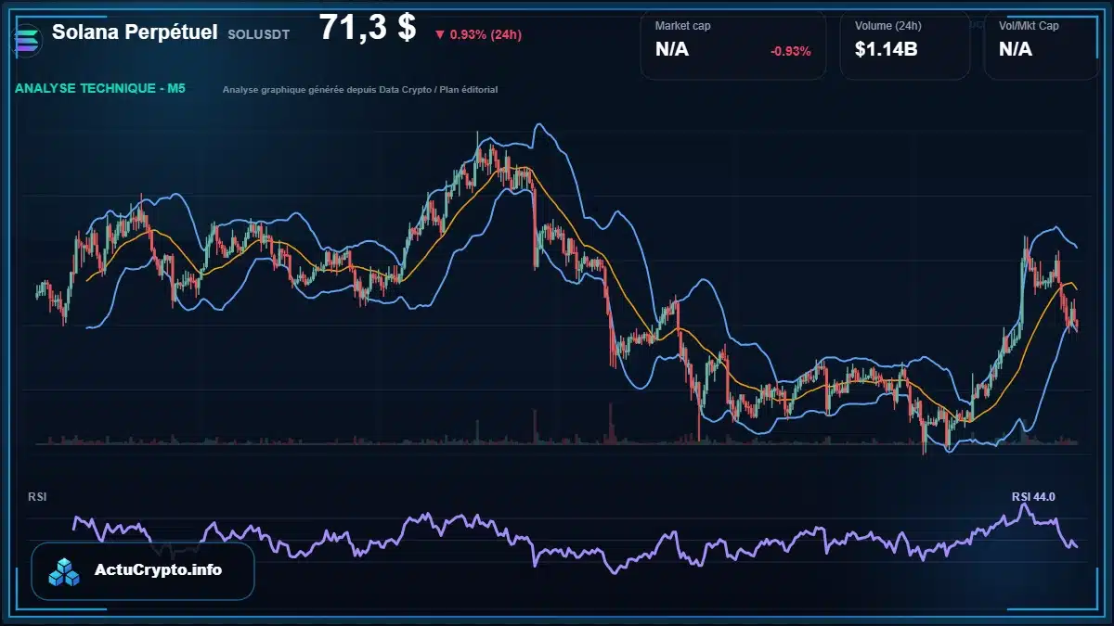Click the Analyse graphique générée subtitle

[x=360, y=90]
